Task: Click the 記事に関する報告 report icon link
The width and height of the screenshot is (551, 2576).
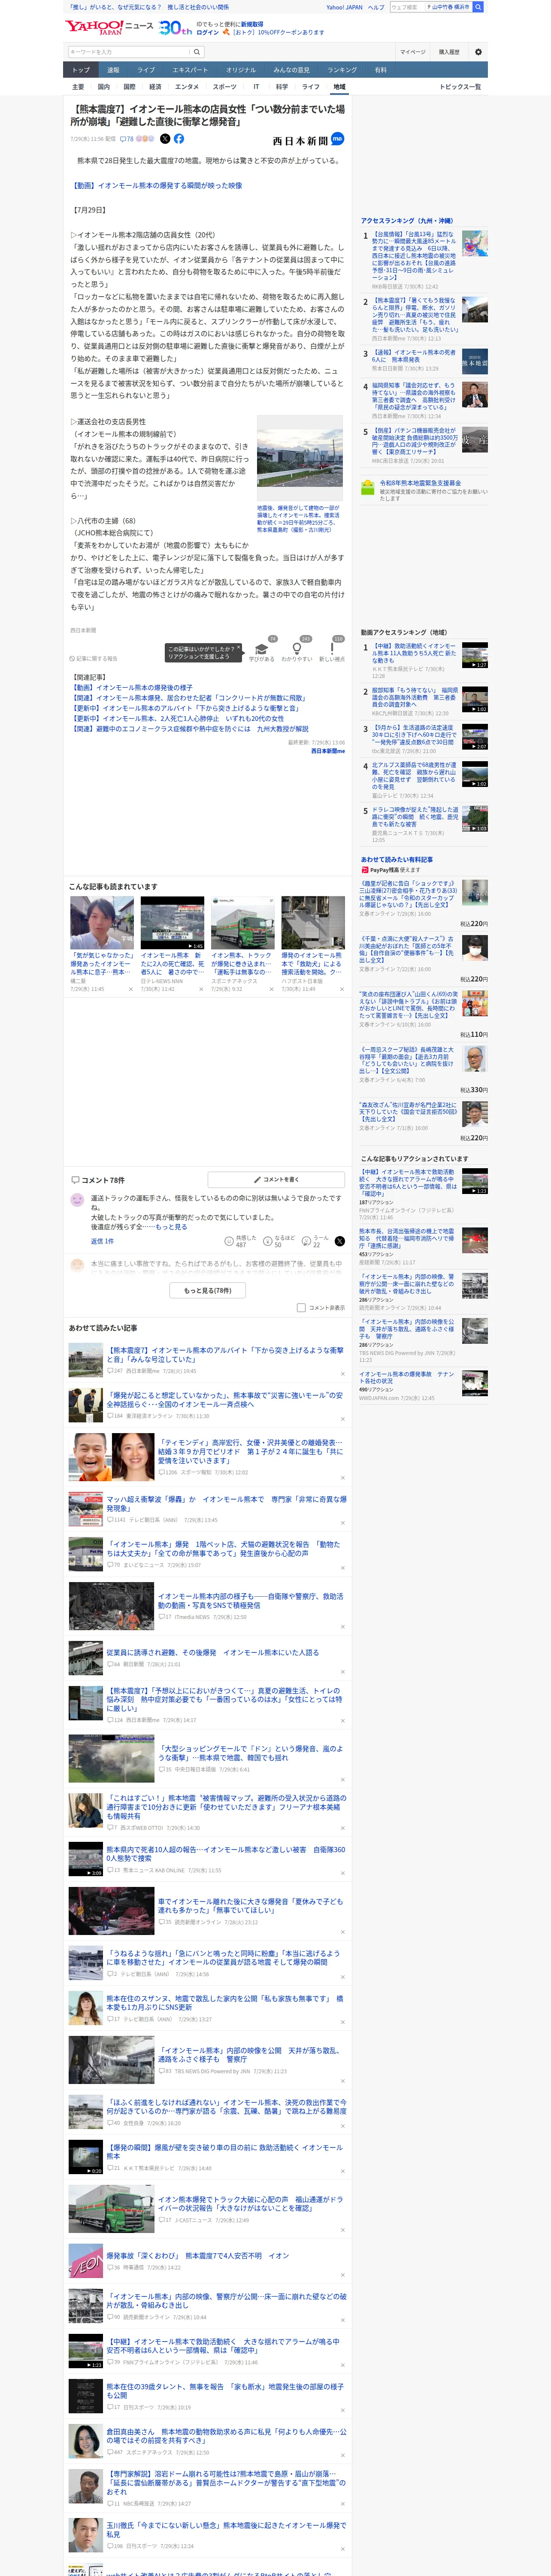Action: (94, 659)
